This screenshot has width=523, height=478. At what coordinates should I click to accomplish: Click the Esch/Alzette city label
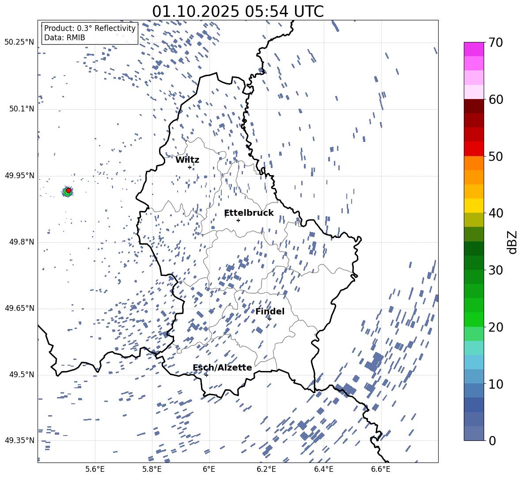222,367
